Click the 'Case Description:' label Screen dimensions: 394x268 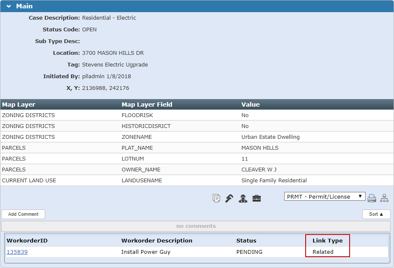pos(54,18)
